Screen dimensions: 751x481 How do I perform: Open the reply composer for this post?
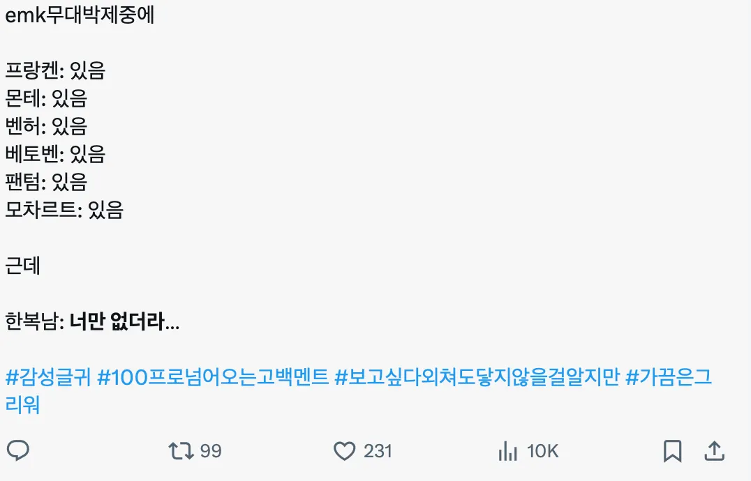click(x=18, y=452)
